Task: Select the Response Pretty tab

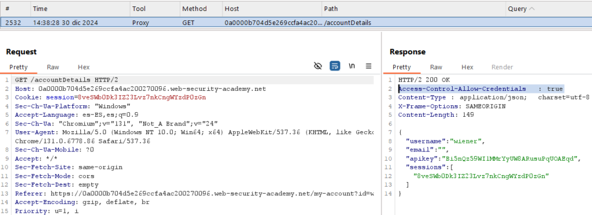Action: coord(402,67)
